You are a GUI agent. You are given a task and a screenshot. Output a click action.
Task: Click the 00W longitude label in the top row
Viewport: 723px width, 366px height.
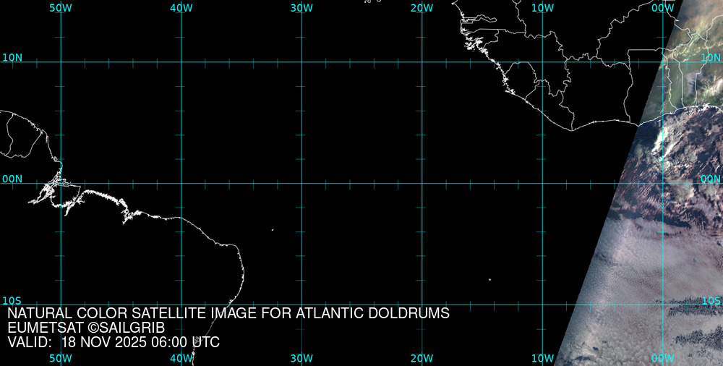pos(663,7)
